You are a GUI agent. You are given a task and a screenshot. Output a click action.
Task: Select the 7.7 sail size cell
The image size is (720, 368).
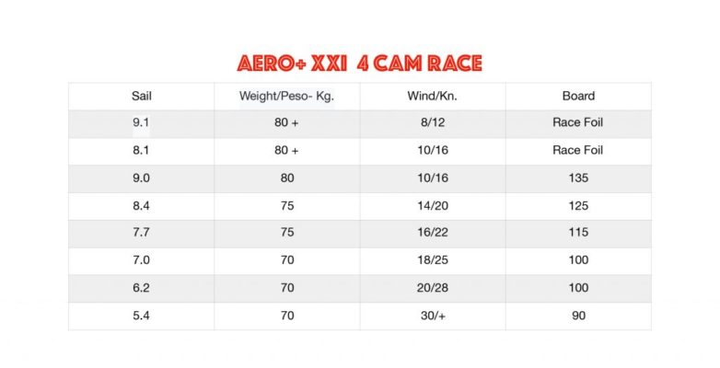pyautogui.click(x=141, y=233)
